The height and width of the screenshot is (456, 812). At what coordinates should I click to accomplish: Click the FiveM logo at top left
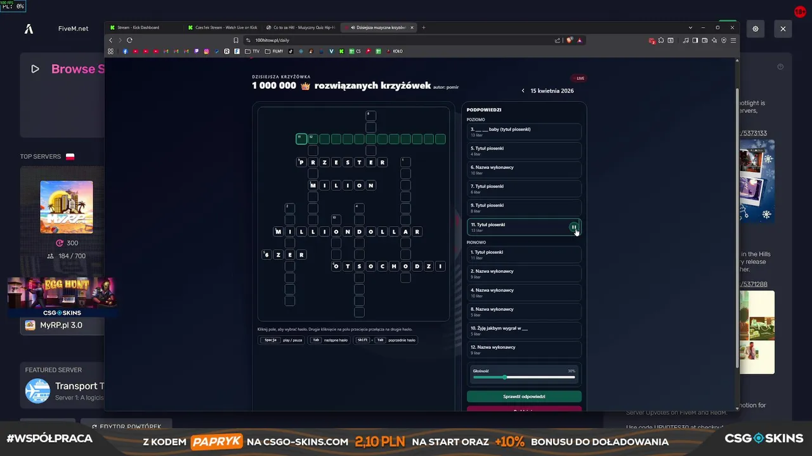click(x=29, y=28)
